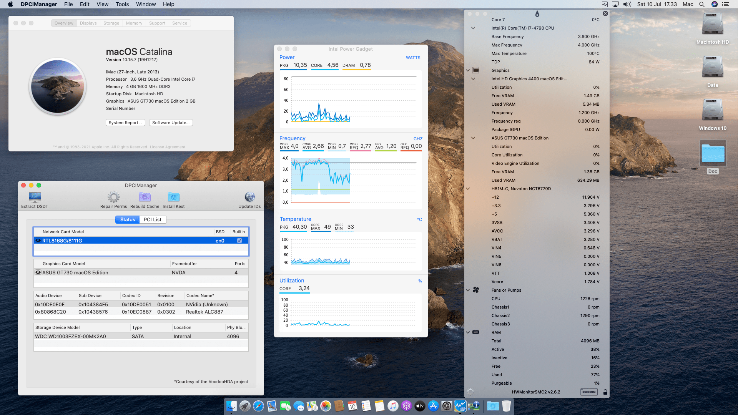This screenshot has width=738, height=415.
Task: Toggle eye icon for ASUS GT730 graphics card
Action: 38,272
